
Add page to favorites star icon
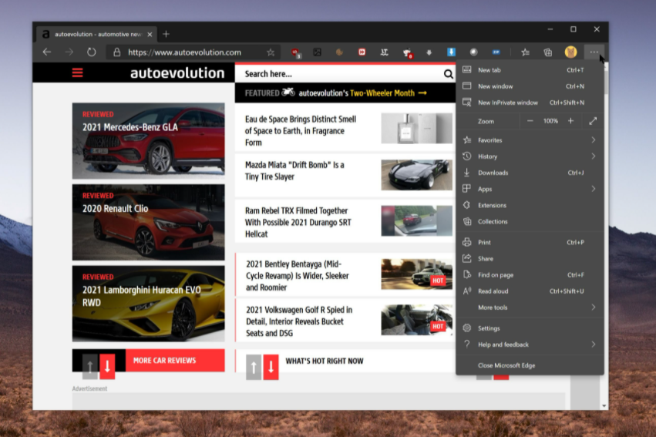(x=271, y=52)
